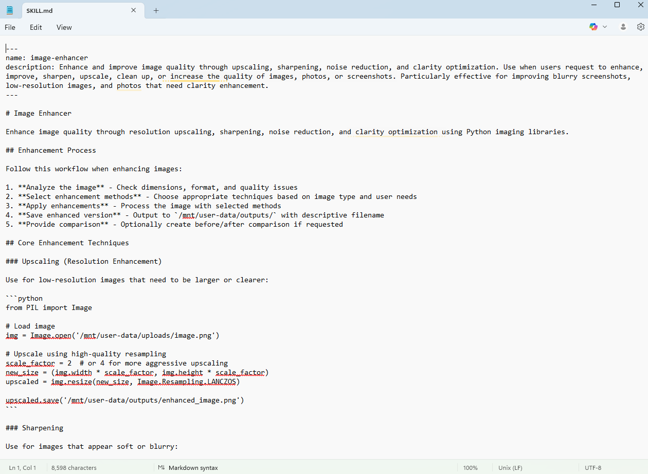This screenshot has height=474, width=648.
Task: Open Notepad settings gear
Action: pos(640,27)
